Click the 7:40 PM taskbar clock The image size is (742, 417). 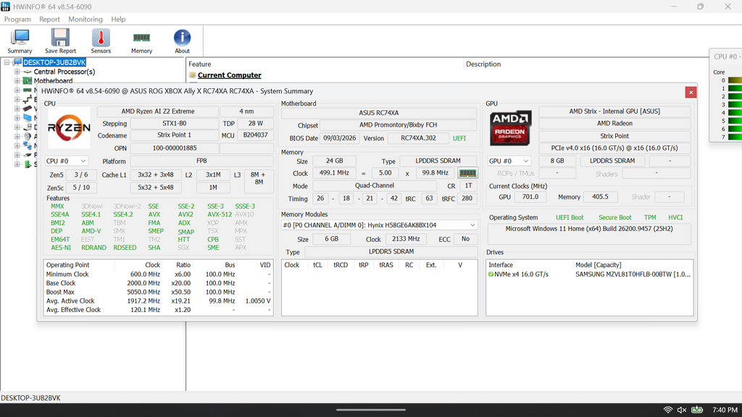(725, 410)
